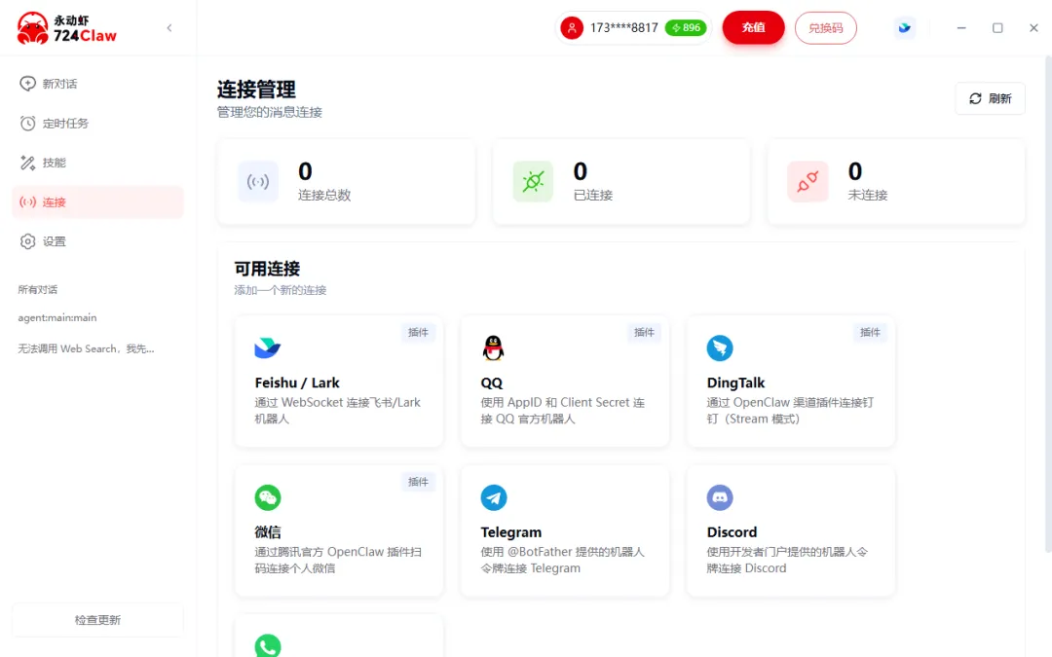The width and height of the screenshot is (1052, 657).
Task: Click the 微信 green WeChat icon
Action: [x=268, y=497]
